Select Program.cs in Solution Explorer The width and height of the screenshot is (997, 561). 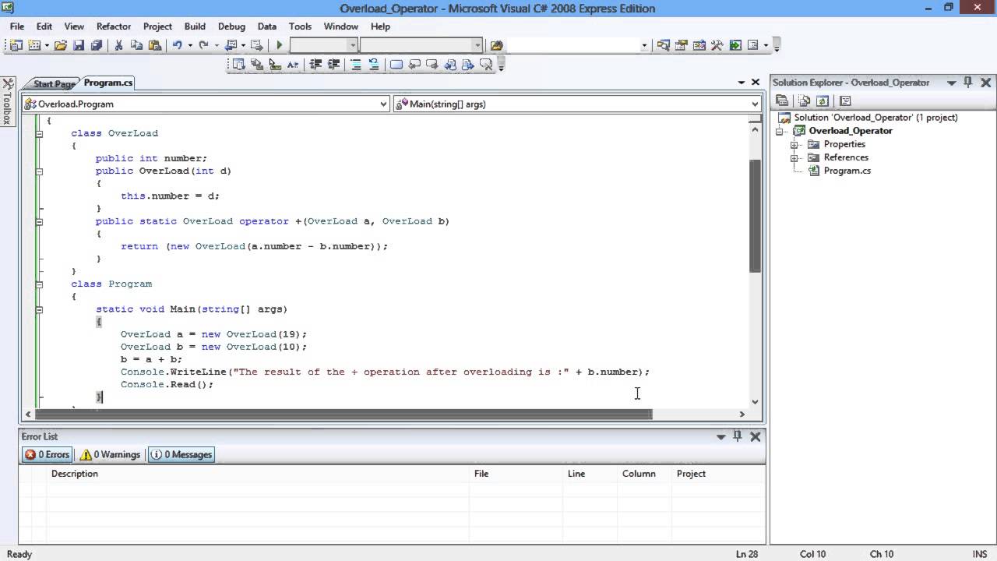[847, 171]
